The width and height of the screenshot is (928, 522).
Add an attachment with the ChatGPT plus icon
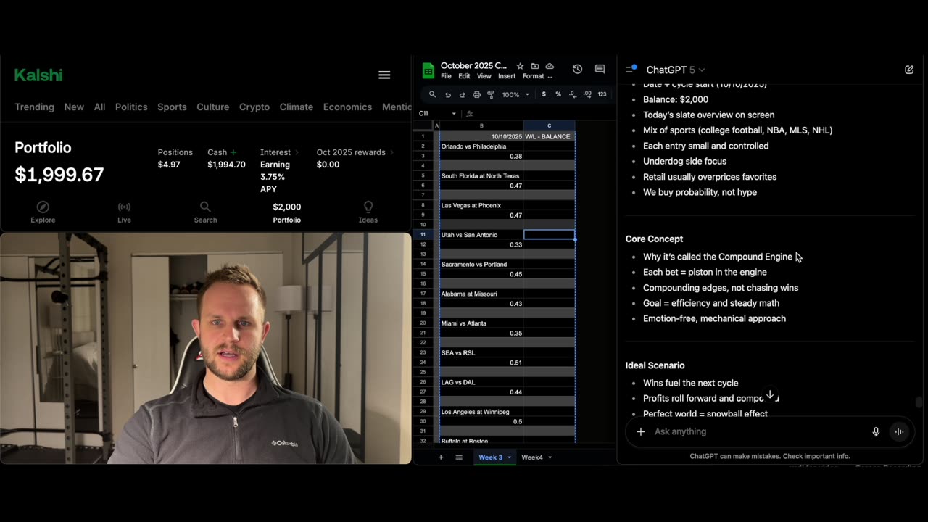click(640, 431)
